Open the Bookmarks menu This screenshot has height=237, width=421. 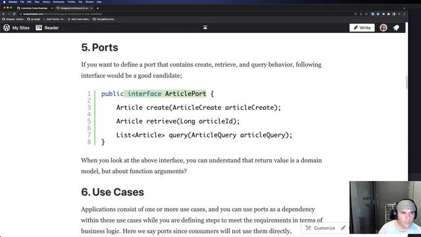tap(59, 2)
